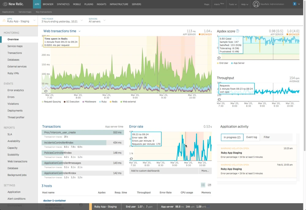Image resolution: width=306 pixels, height=210 pixels.
Task: Switch hosts to list view icon
Action: [203, 185]
